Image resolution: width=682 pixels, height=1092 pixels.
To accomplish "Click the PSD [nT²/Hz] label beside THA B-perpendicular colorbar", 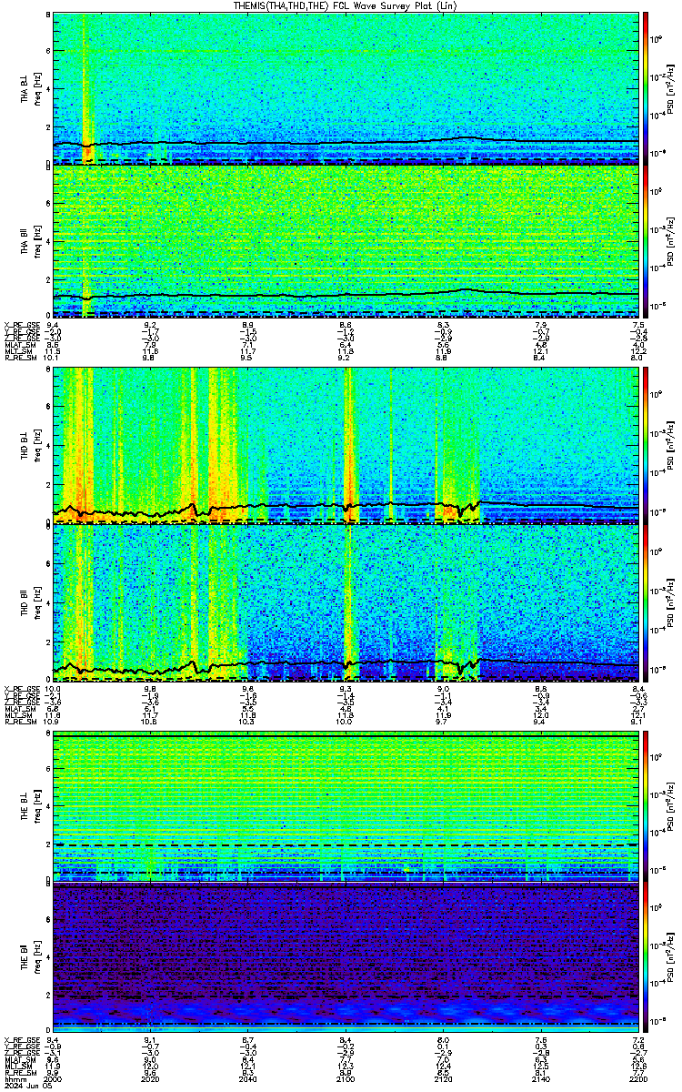I will (x=671, y=87).
